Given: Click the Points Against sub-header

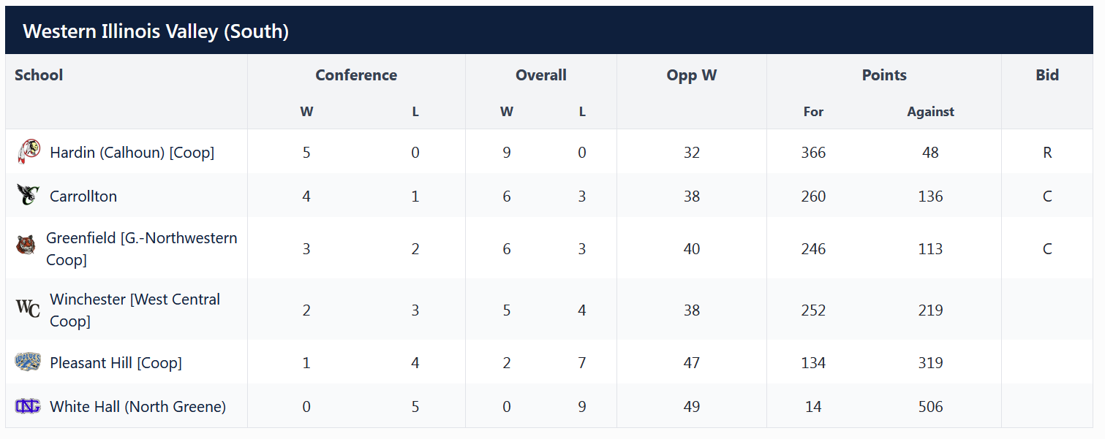Looking at the screenshot, I should [x=930, y=112].
